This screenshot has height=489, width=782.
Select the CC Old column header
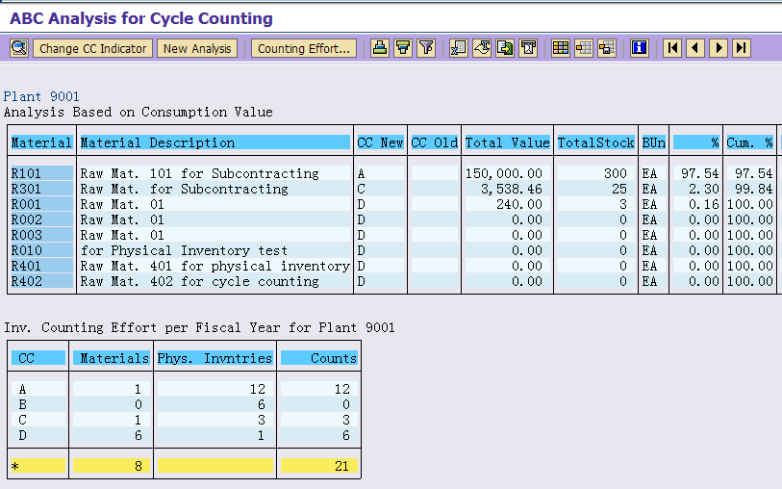pos(435,142)
